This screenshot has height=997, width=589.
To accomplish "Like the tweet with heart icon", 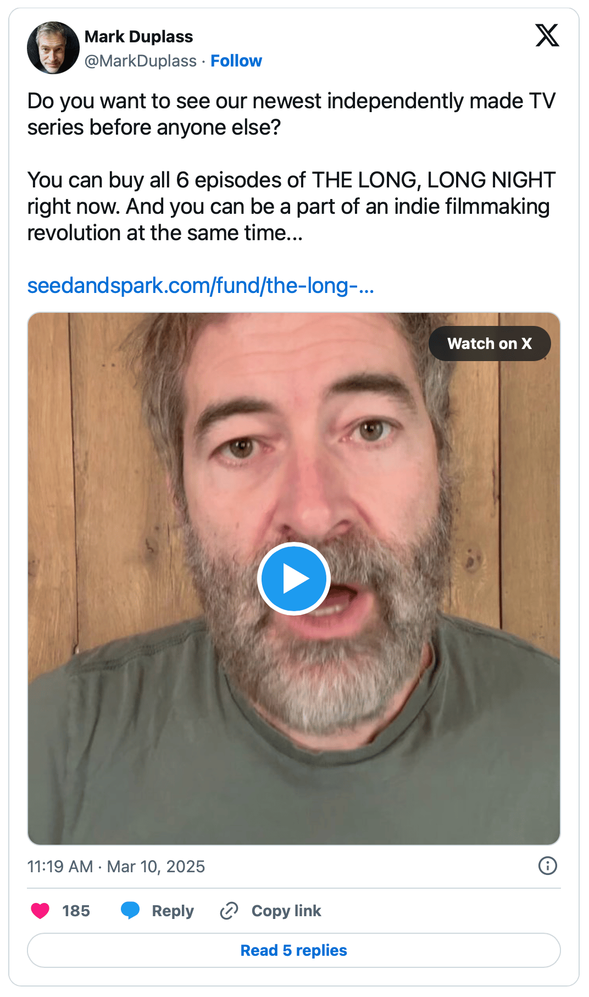I will 40,911.
